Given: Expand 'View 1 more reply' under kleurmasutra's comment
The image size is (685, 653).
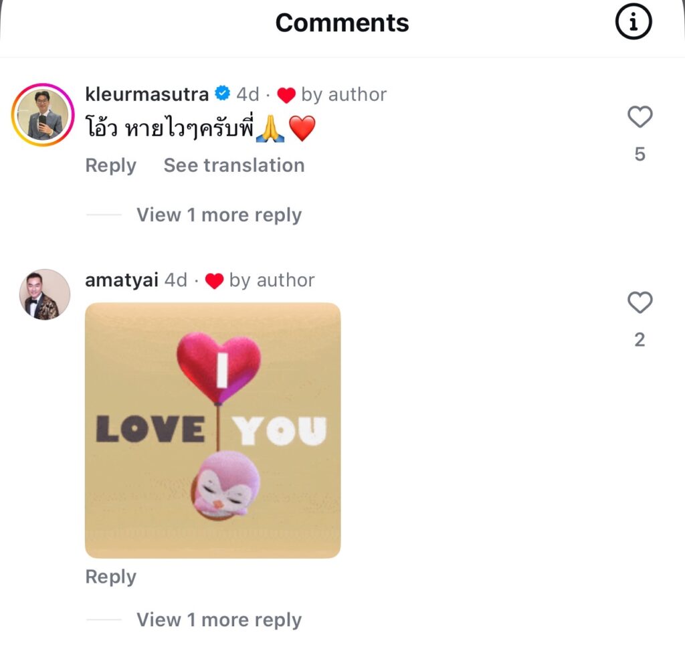Looking at the screenshot, I should [219, 215].
